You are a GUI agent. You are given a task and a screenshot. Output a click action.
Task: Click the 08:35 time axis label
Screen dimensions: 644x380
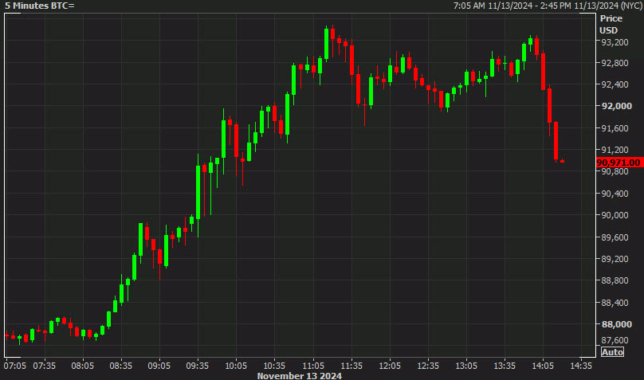pyautogui.click(x=121, y=366)
